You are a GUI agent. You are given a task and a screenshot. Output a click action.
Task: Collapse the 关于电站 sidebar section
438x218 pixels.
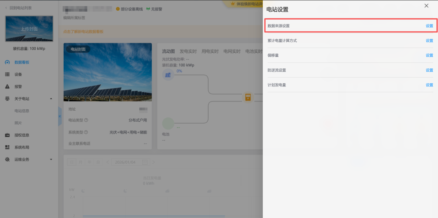pyautogui.click(x=51, y=99)
